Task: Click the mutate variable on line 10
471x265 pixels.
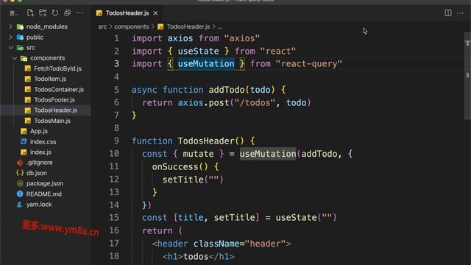Action: [x=198, y=154]
